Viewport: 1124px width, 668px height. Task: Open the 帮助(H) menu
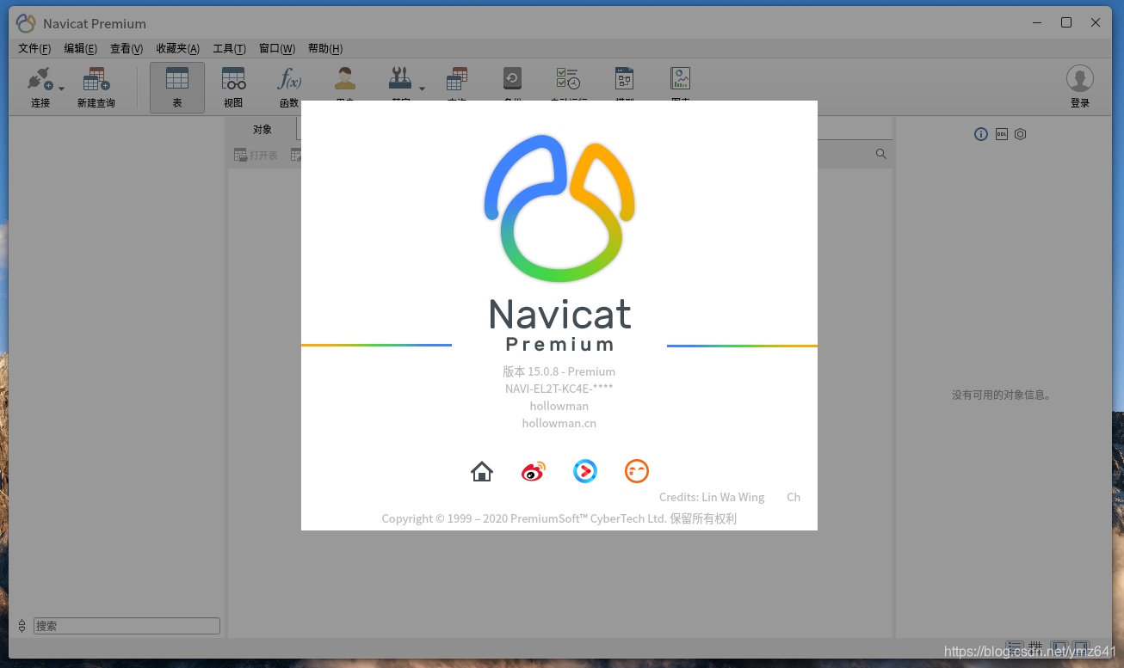click(x=325, y=49)
